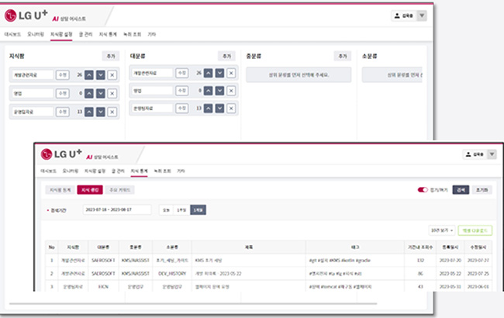Viewport: 504px width, 318px height.
Task: Click the 추가 button in the 지식함 panel
Action: tap(109, 56)
